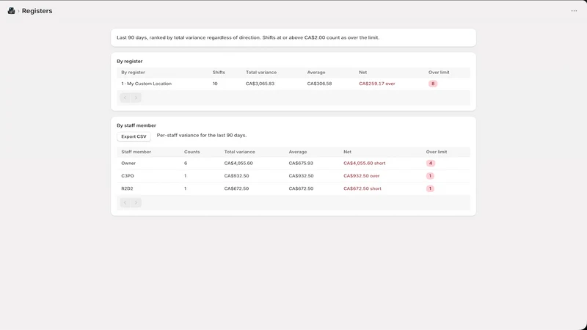Viewport: 587px width, 330px height.
Task: Click the 'CA$932.50 over' net value
Action: (362, 176)
